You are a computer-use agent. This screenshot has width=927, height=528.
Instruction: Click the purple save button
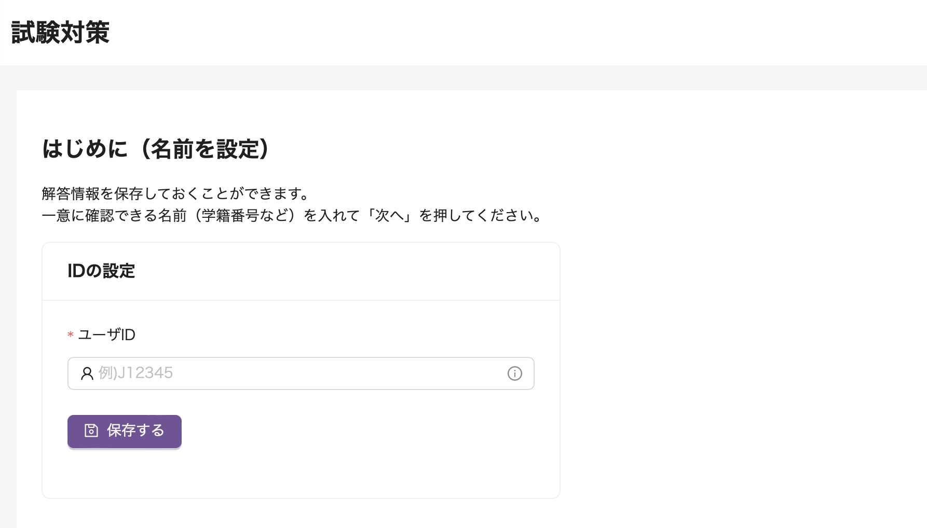(124, 431)
